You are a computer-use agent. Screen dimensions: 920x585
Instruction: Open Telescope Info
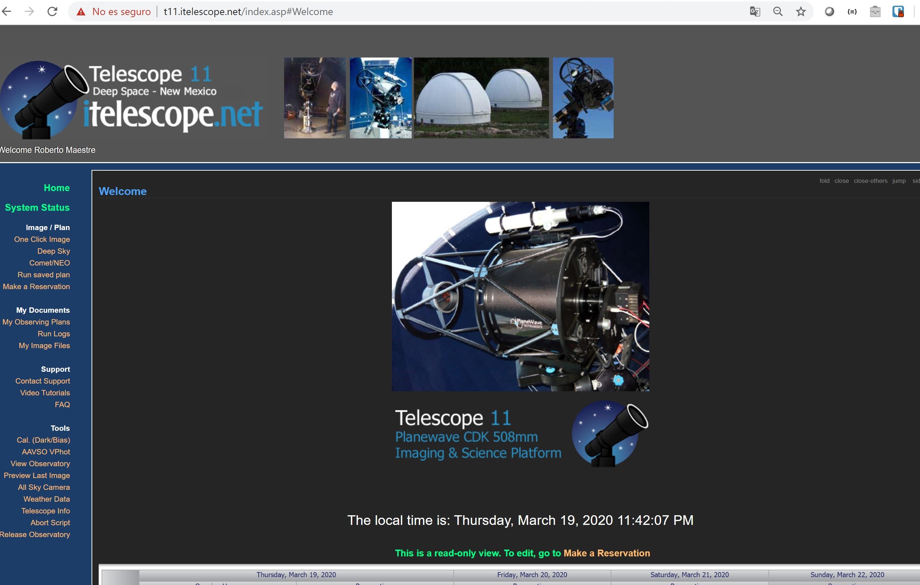pyautogui.click(x=45, y=511)
